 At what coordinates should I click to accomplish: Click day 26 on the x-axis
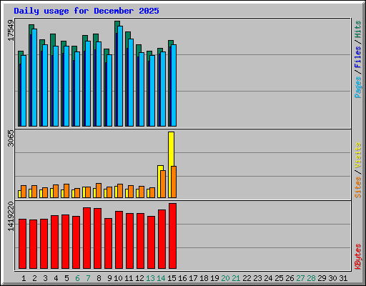(290, 278)
